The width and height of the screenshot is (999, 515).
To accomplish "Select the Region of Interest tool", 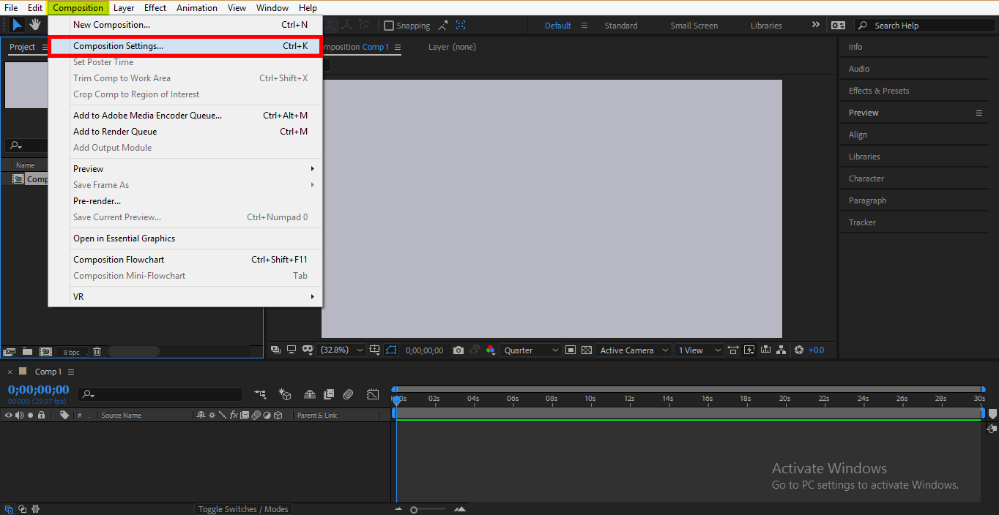I will click(391, 350).
